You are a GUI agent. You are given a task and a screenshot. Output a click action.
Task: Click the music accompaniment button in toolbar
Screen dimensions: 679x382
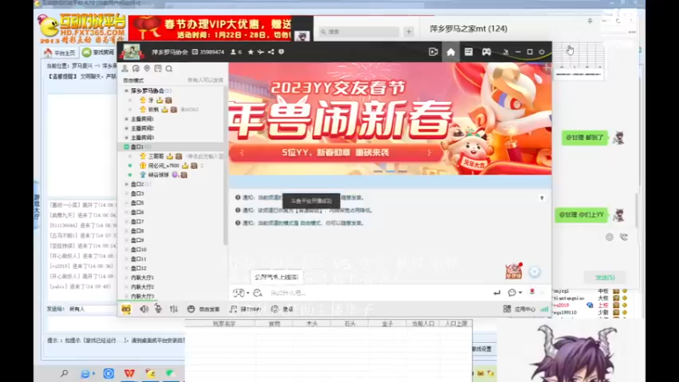(245, 309)
